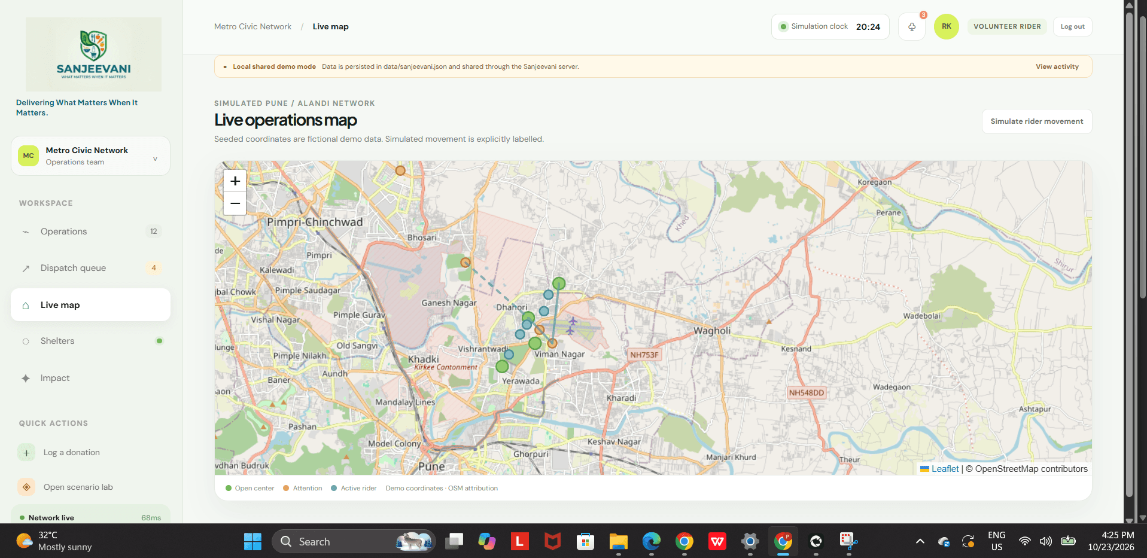Go to the Dispatch queue page
The width and height of the screenshot is (1147, 558).
click(x=90, y=268)
